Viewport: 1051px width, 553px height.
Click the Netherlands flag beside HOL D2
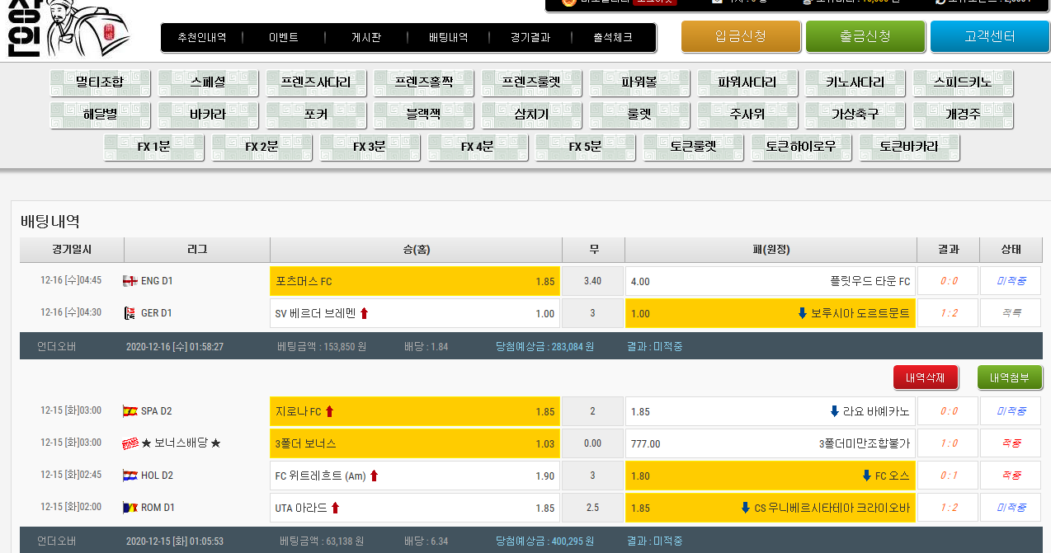click(130, 476)
